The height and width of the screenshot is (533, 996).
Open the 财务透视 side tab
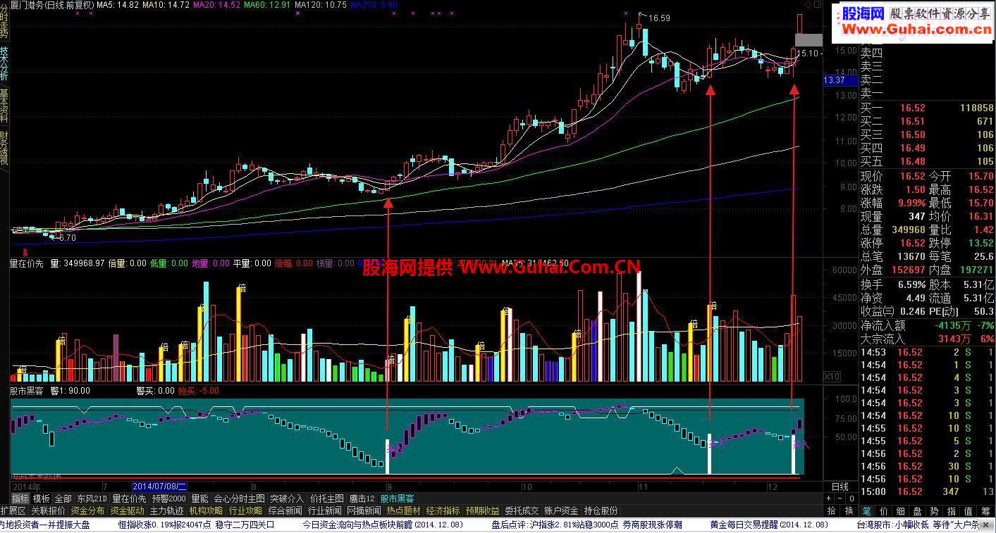click(x=4, y=148)
